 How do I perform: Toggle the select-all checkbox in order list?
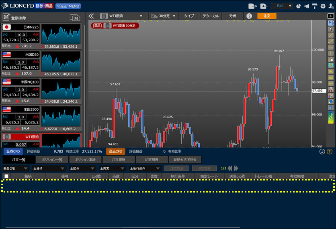coord(6,176)
